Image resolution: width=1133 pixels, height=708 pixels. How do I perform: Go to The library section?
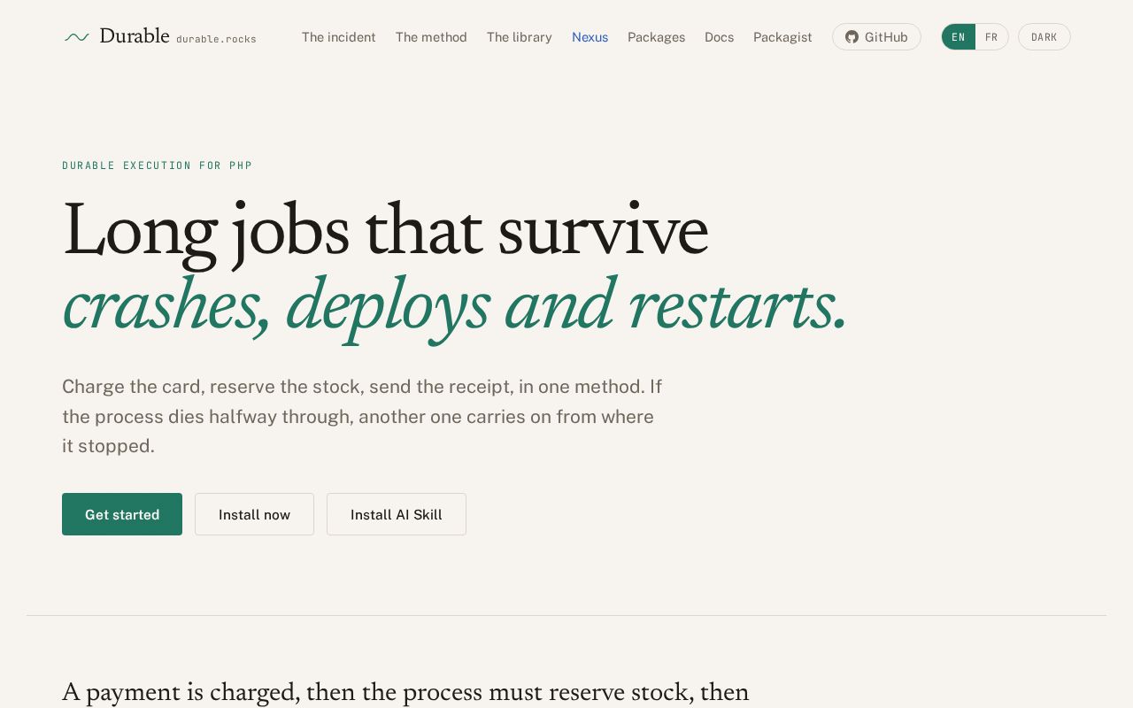pos(520,37)
